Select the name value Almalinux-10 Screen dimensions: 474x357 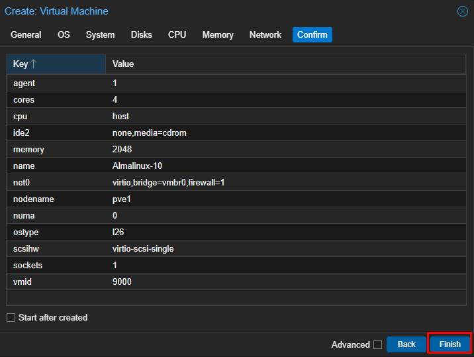(137, 166)
